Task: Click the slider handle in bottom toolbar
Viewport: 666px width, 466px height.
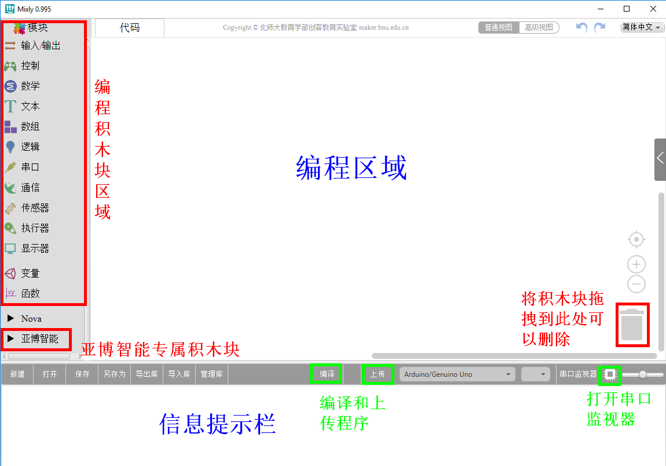Action: click(642, 375)
